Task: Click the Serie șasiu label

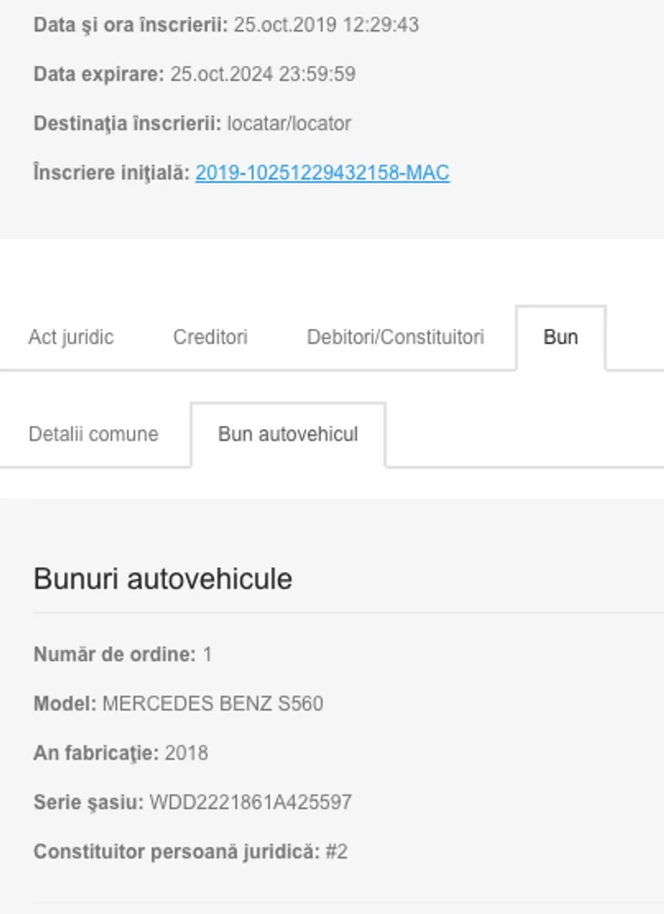Action: click(x=88, y=803)
